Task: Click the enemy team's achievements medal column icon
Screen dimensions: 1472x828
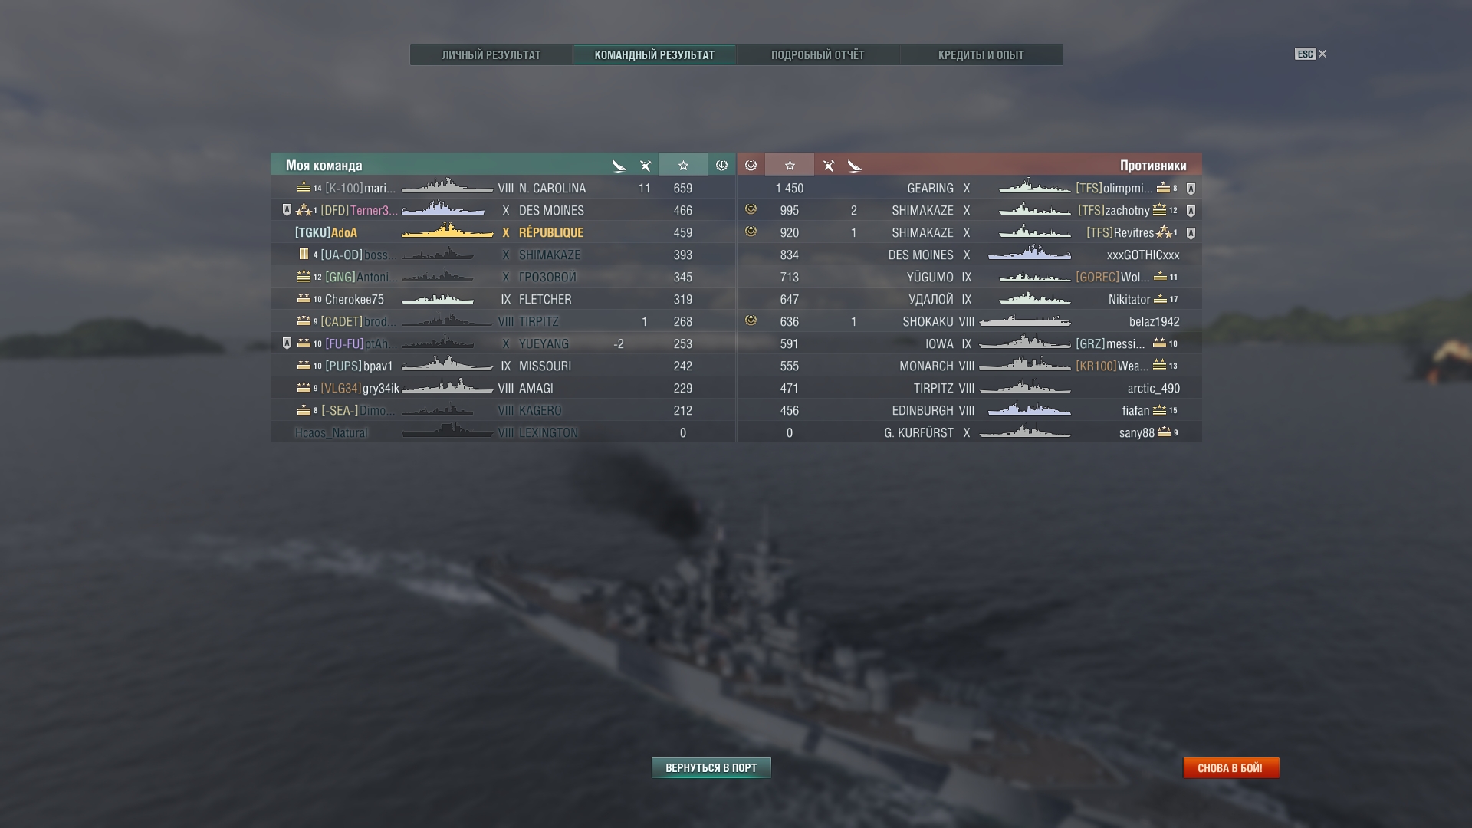Action: click(751, 165)
